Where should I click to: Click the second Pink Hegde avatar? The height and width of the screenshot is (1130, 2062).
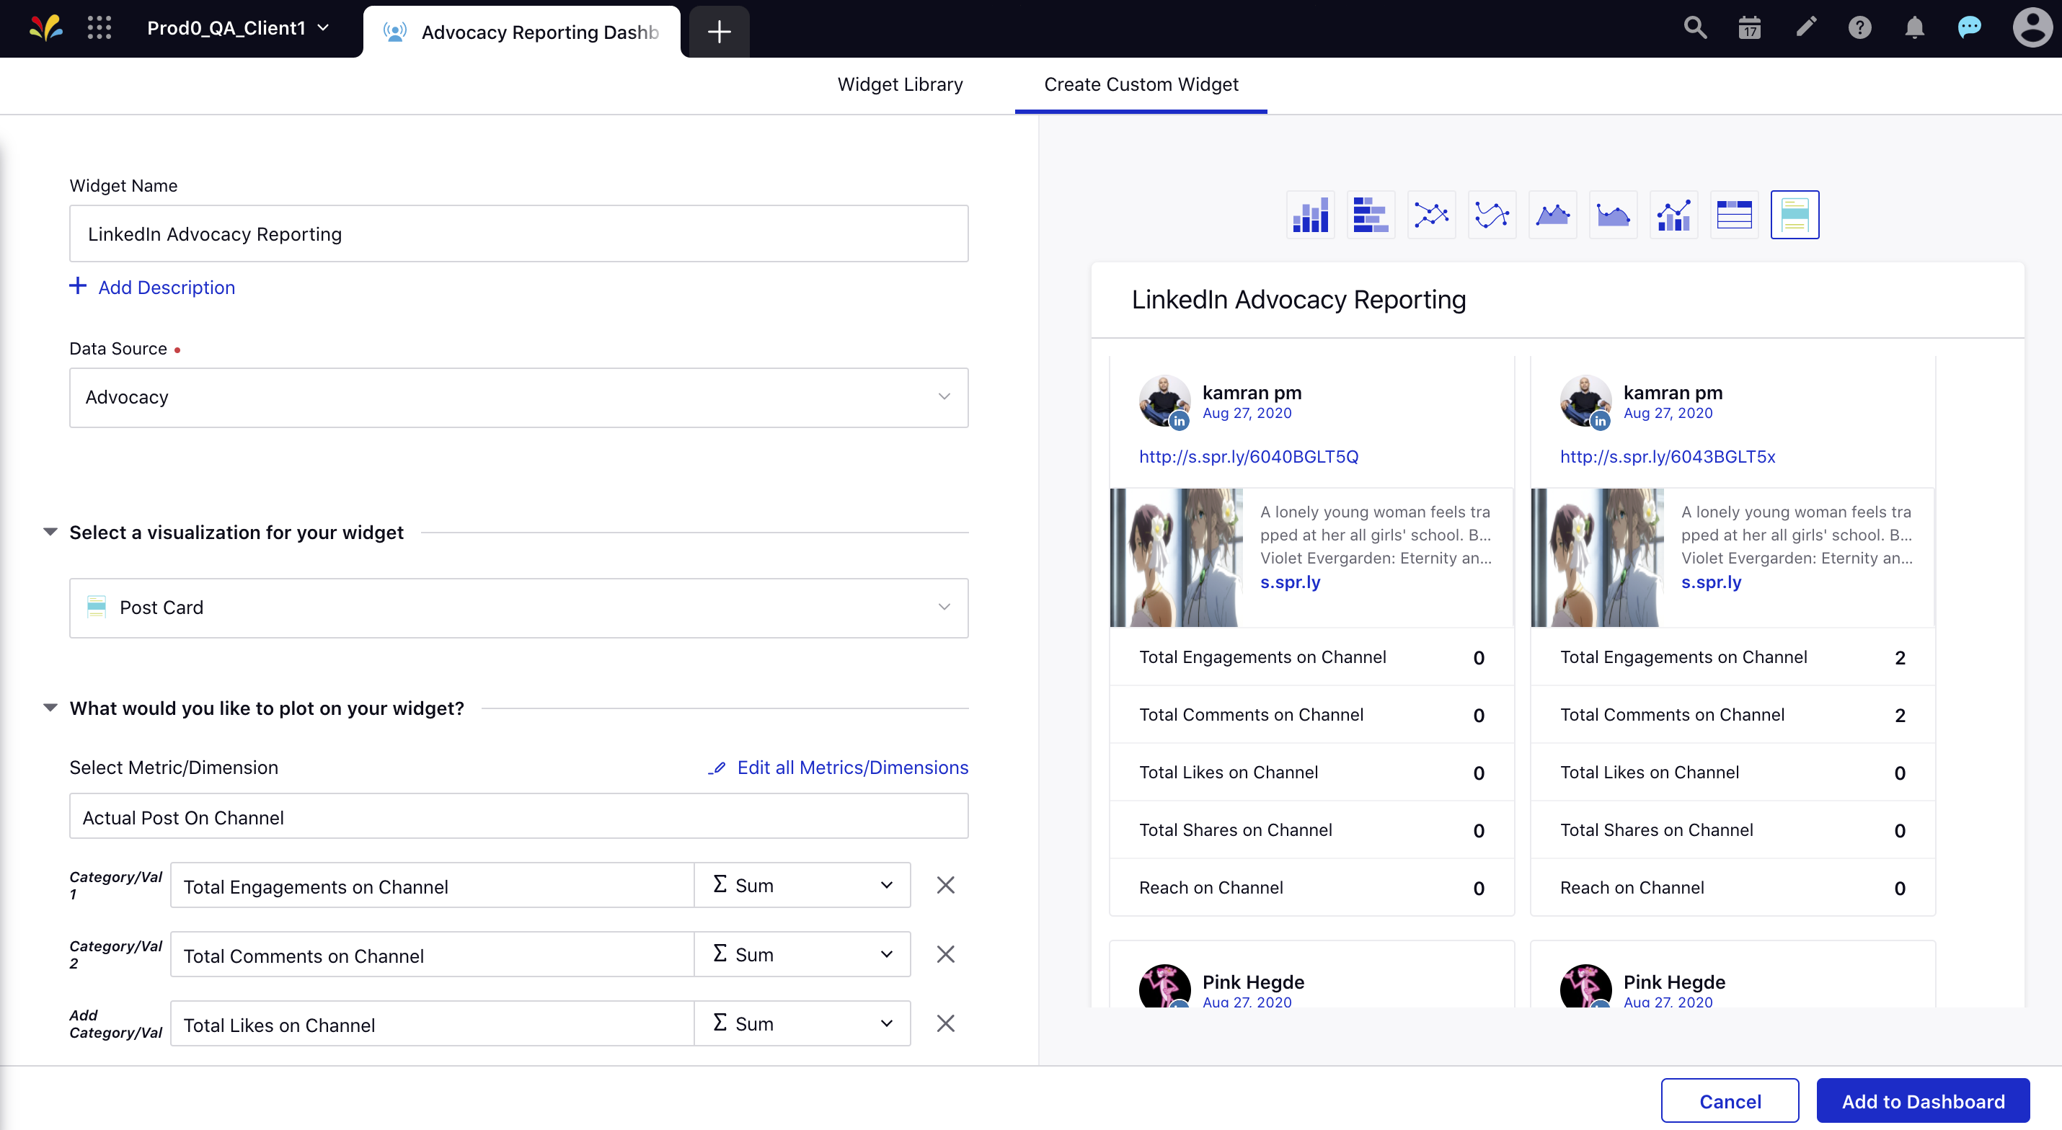1585,986
